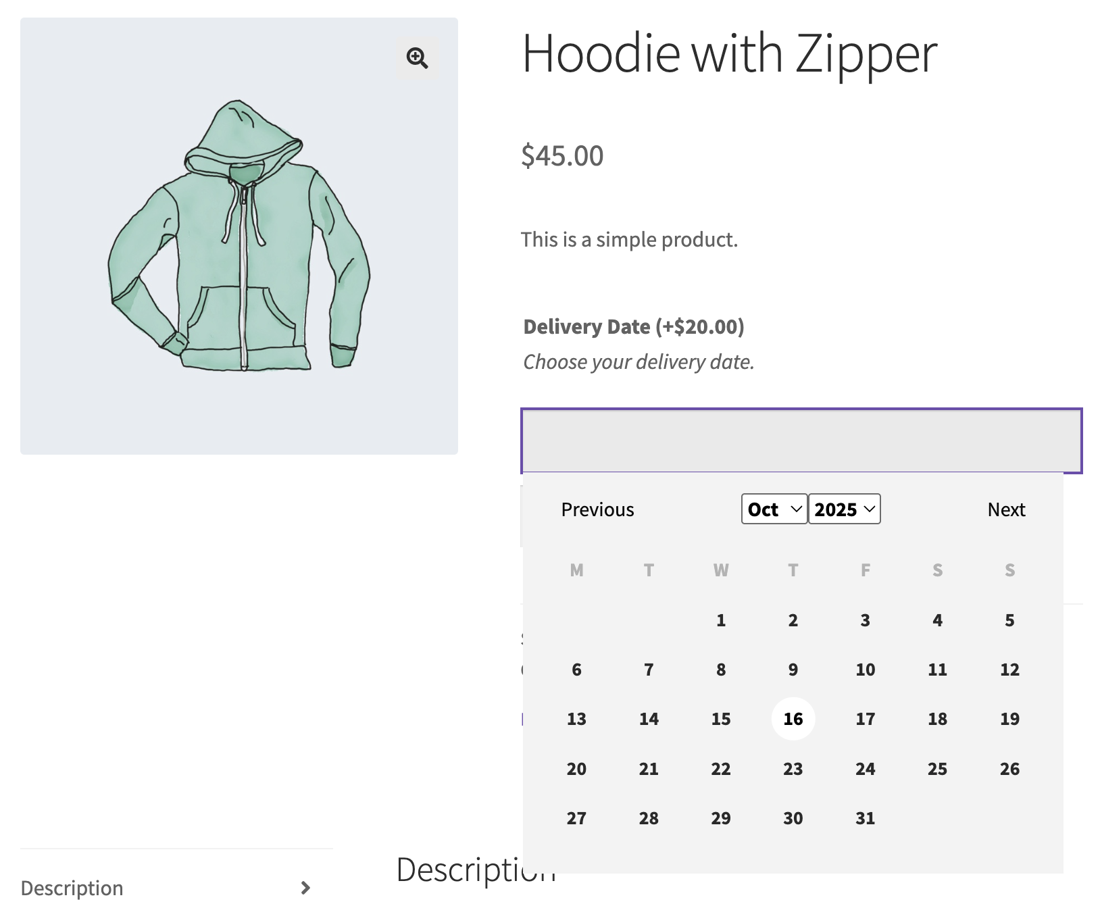This screenshot has width=1100, height=904.
Task: Select October 24 in the calendar
Action: (865, 769)
